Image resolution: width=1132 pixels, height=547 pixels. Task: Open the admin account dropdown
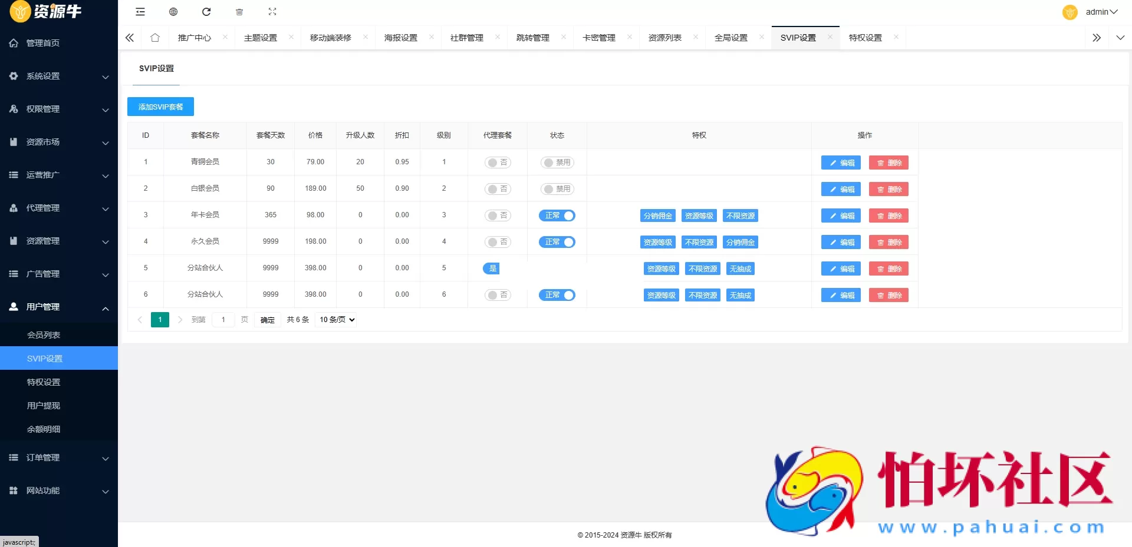(x=1100, y=12)
